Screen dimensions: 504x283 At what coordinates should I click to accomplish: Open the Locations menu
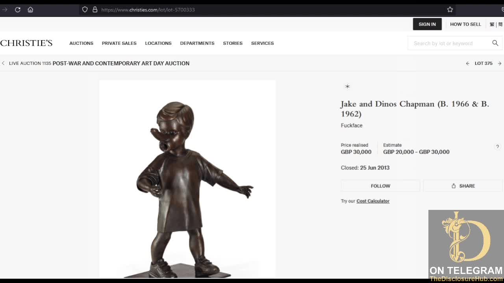(x=158, y=43)
